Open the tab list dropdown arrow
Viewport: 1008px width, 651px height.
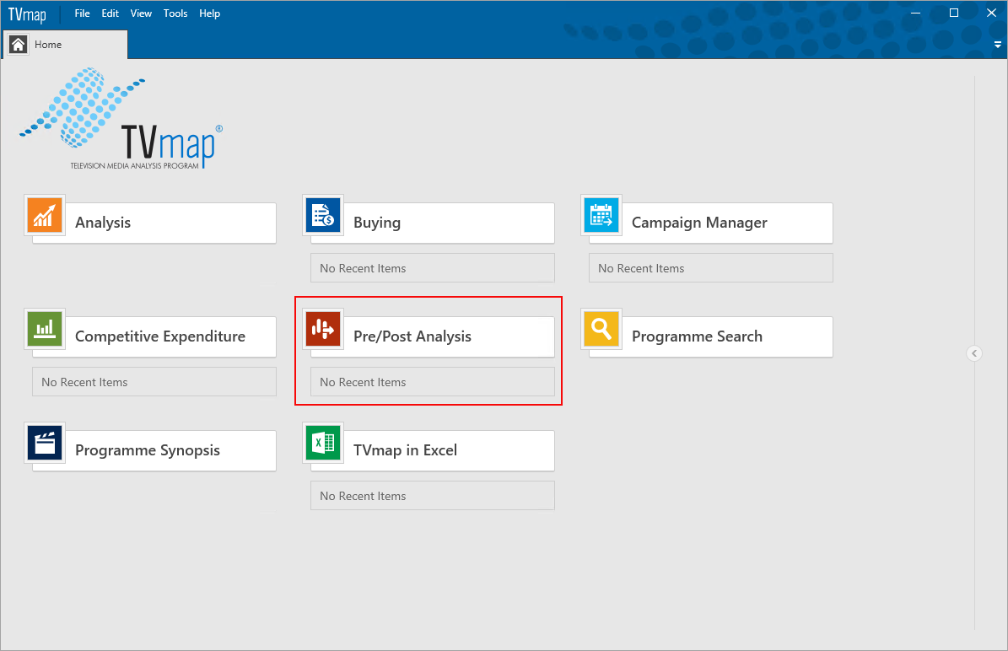[x=998, y=45]
